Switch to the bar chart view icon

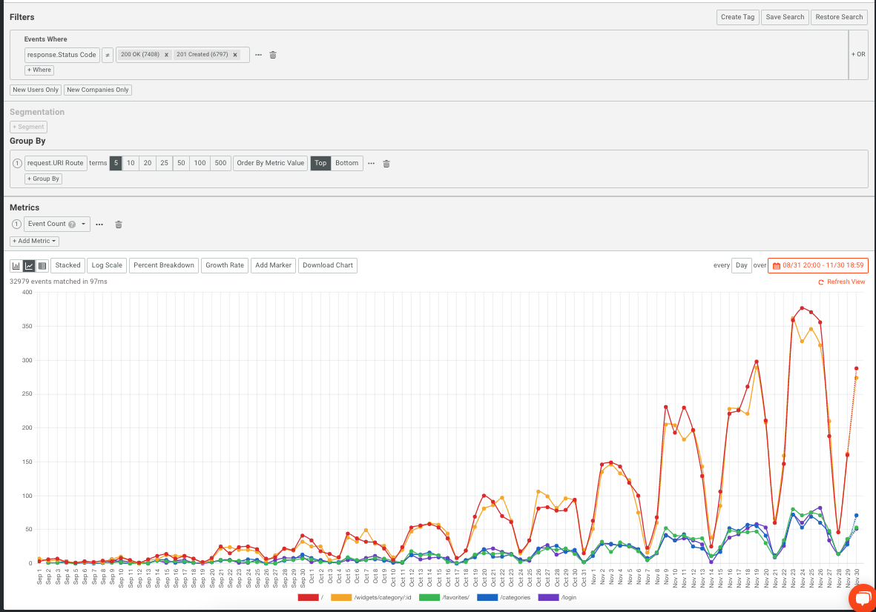16,265
